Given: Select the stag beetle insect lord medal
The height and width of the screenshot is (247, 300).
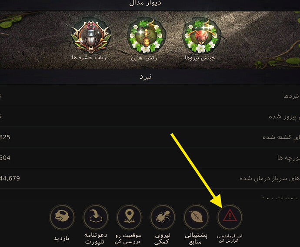Looking at the screenshot, I should coord(91,36).
